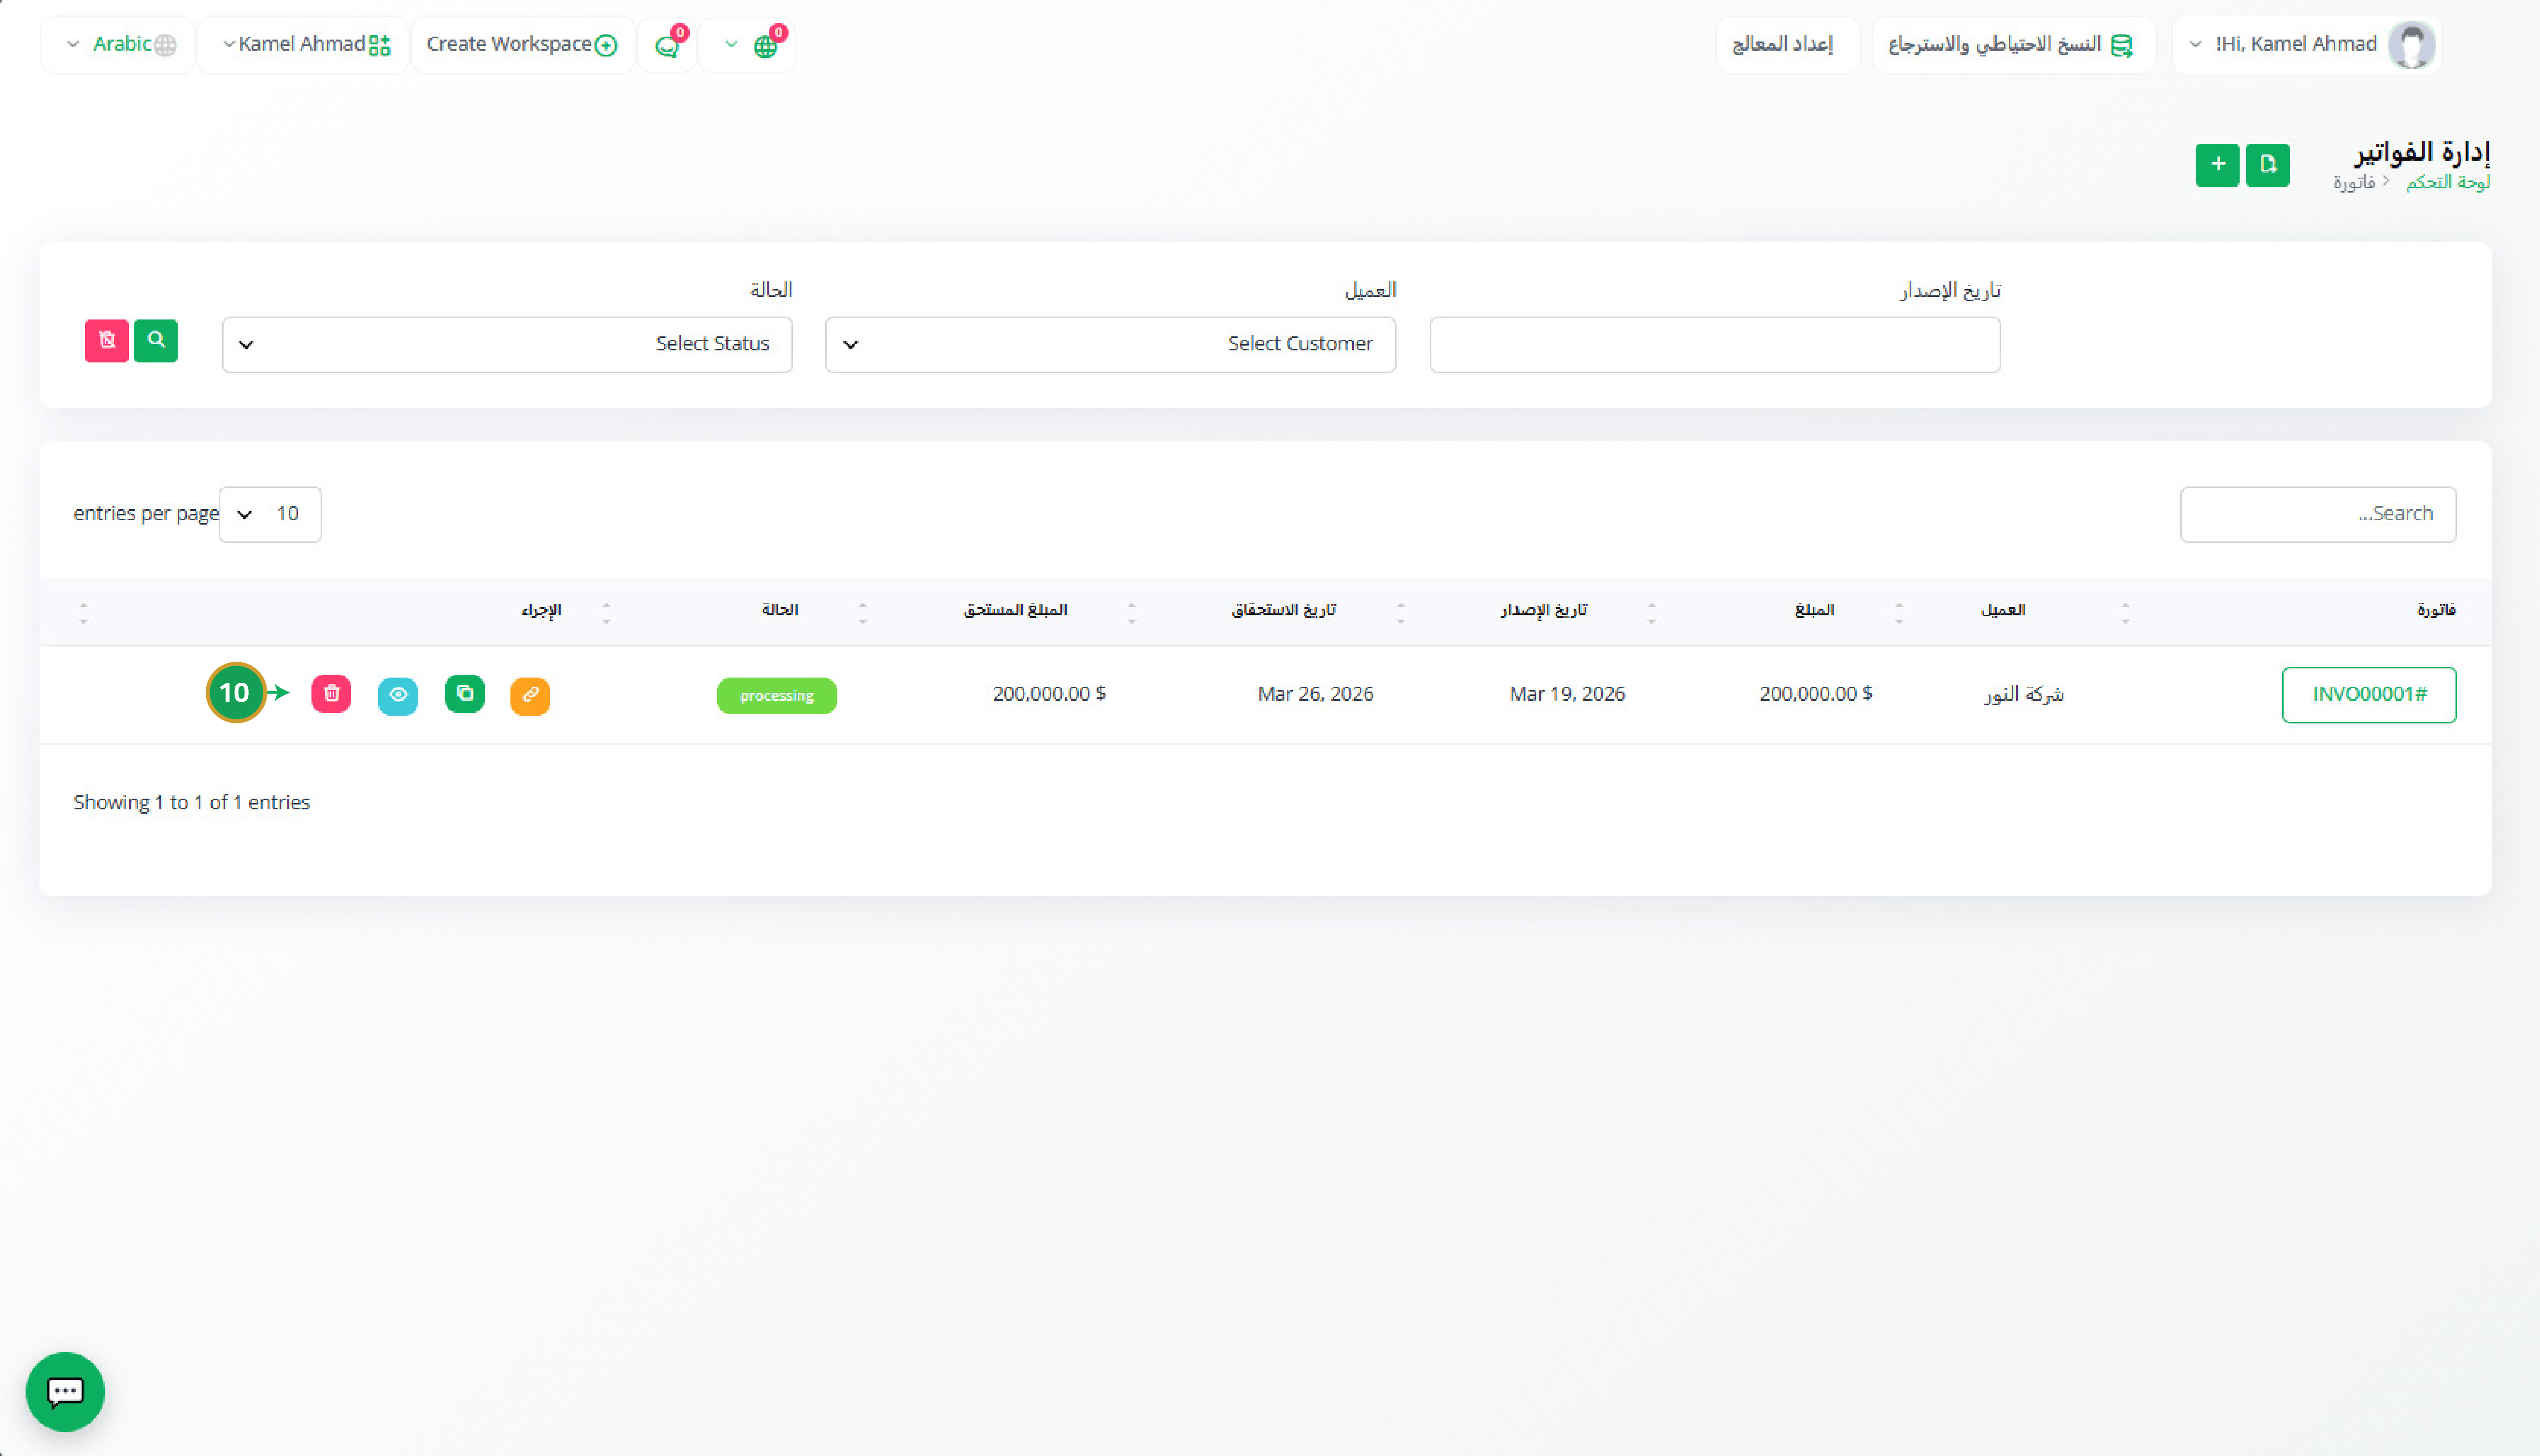Screen dimensions: 2540x1456
Task: Expand the chevron next to the globe icon
Action: click(731, 45)
